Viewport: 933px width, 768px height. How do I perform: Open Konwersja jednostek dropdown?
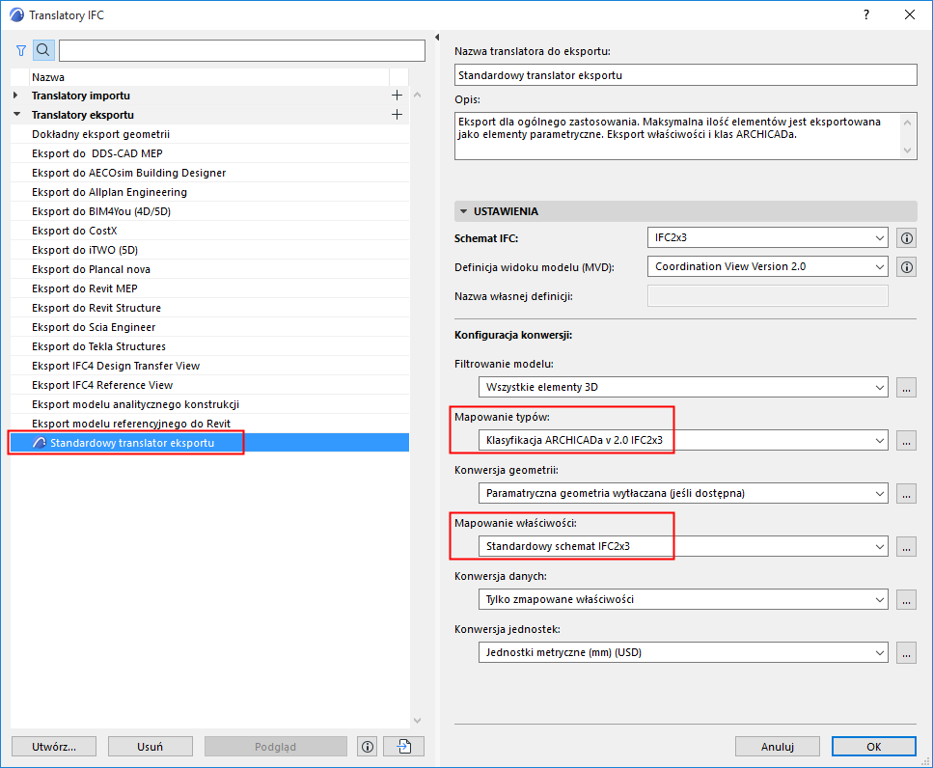683,652
